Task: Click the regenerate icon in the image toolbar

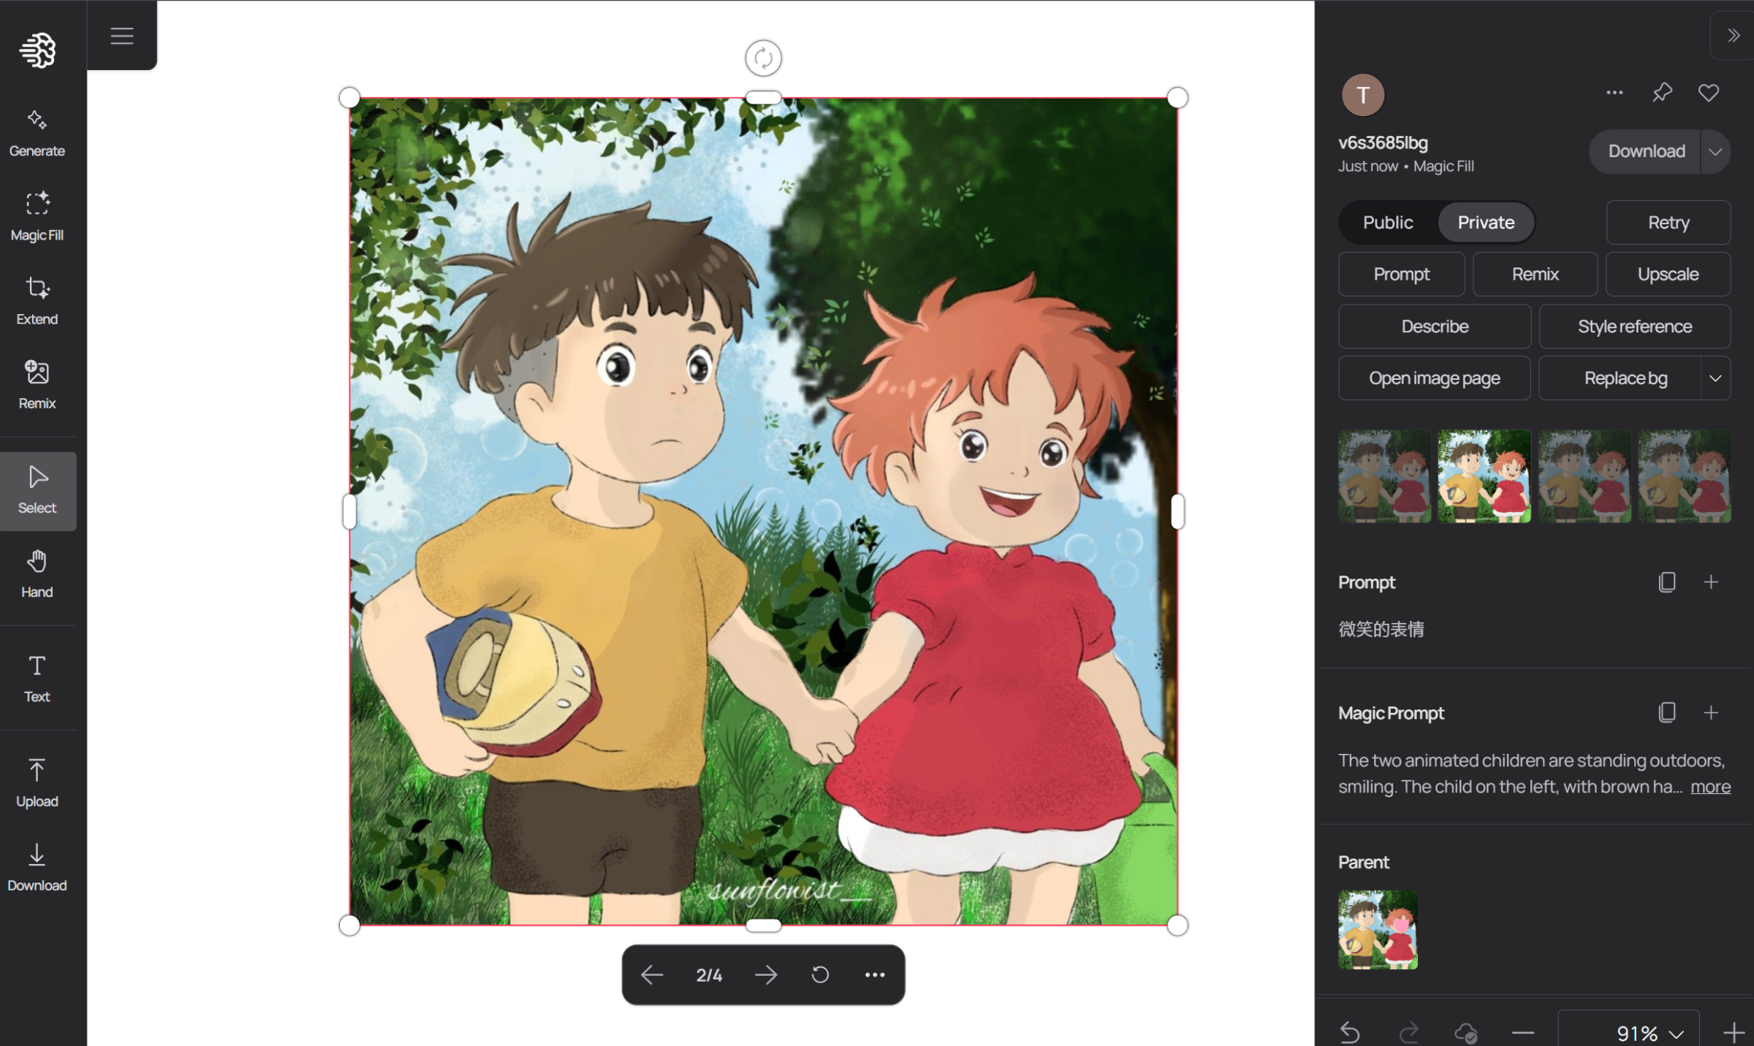Action: 820,974
